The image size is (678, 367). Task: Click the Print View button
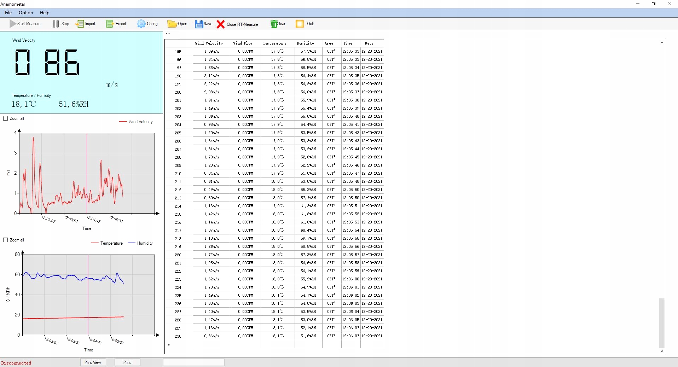point(93,362)
